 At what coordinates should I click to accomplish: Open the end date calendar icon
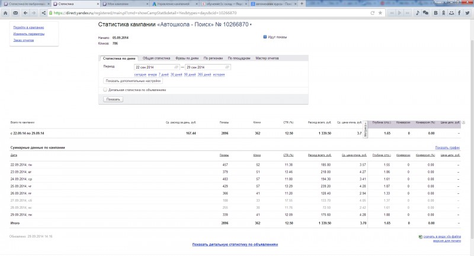click(x=228, y=67)
